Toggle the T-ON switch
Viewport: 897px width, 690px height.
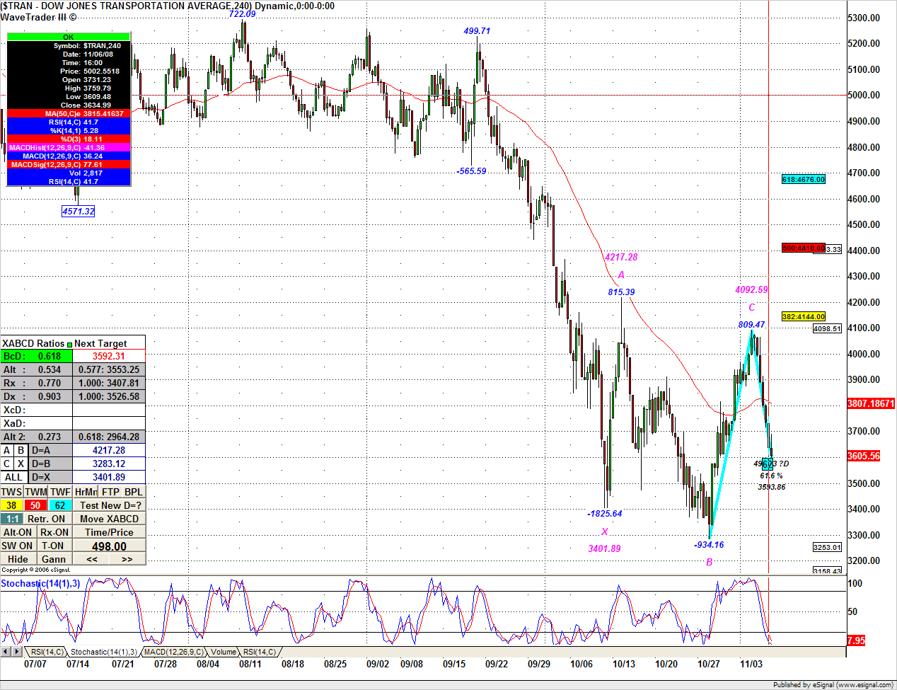[54, 546]
